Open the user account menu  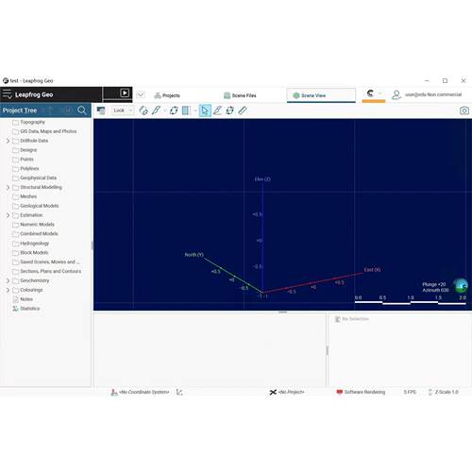pyautogui.click(x=427, y=94)
